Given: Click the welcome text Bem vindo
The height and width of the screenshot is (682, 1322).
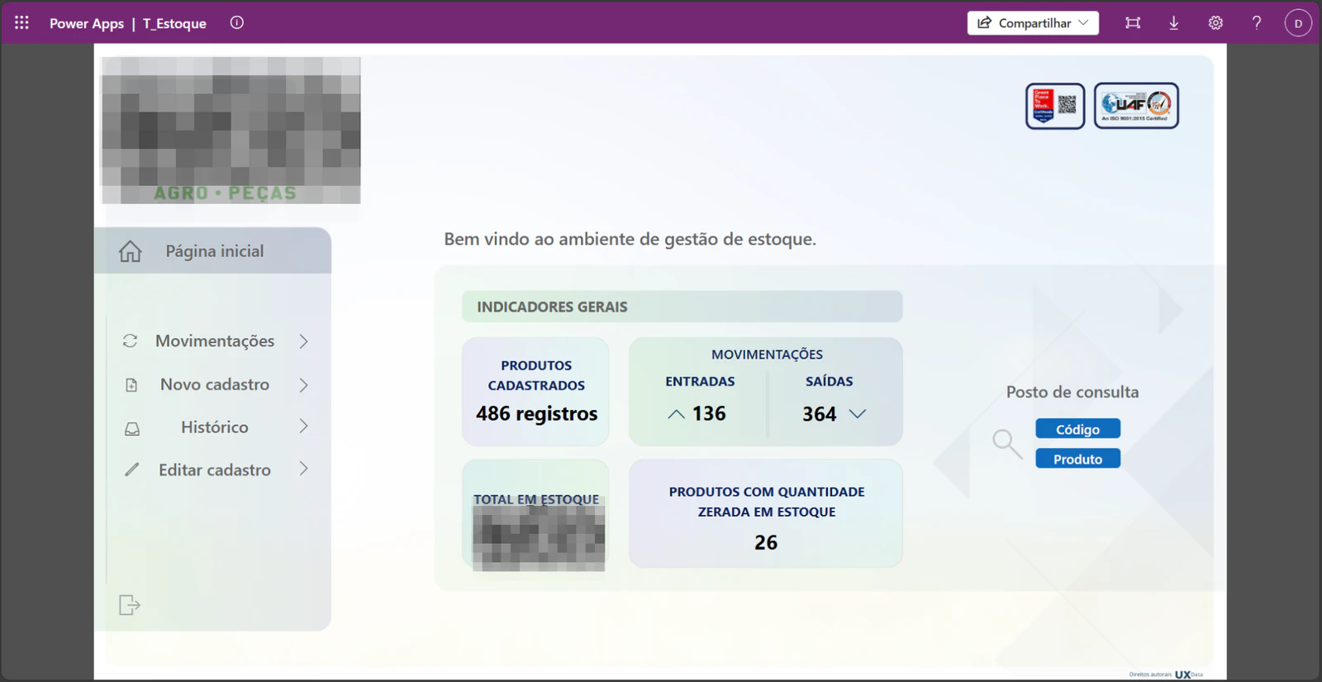Looking at the screenshot, I should 630,239.
